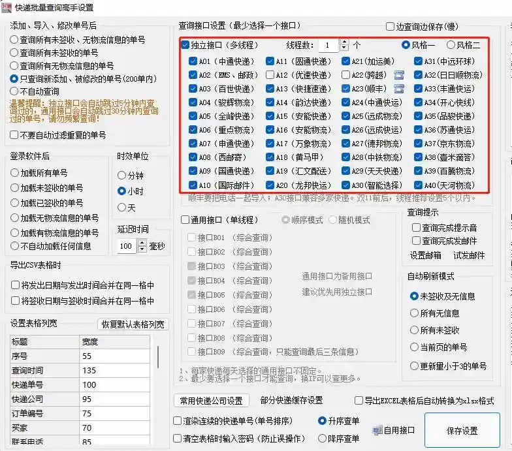This screenshot has height=451, width=512.
Task: Click the app icon in the title bar
Action: pyautogui.click(x=7, y=8)
